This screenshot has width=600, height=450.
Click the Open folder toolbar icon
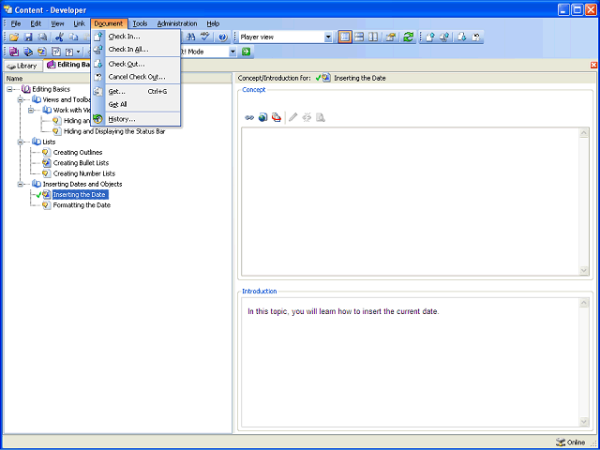click(14, 37)
